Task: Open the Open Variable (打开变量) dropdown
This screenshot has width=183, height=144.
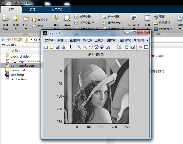Action: 93,23
